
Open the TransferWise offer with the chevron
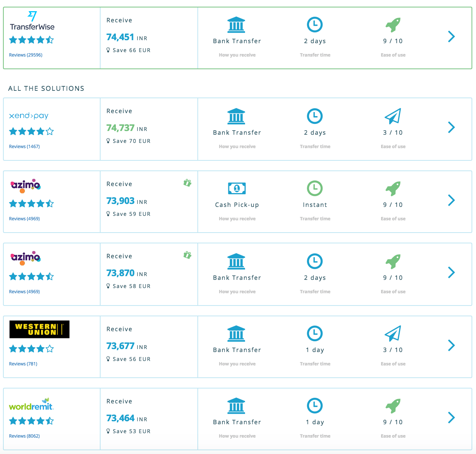tap(451, 36)
